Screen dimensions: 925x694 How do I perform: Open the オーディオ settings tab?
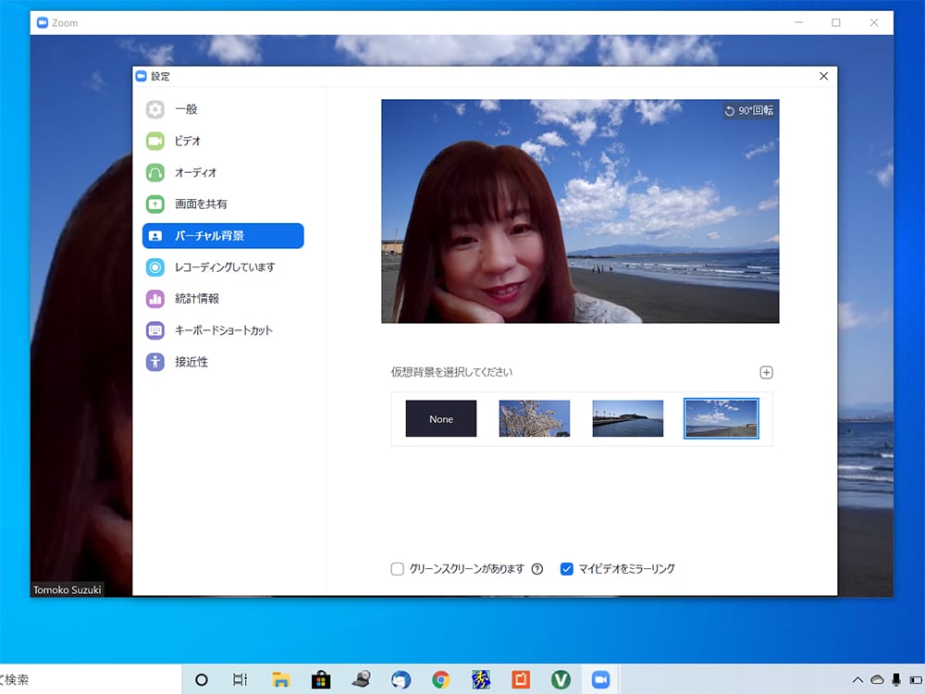(195, 172)
